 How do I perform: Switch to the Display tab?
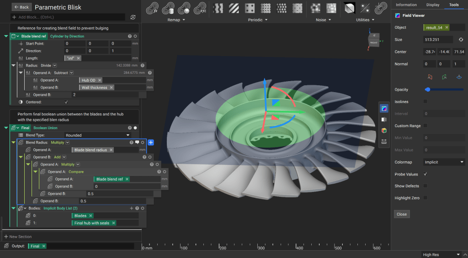(x=432, y=5)
